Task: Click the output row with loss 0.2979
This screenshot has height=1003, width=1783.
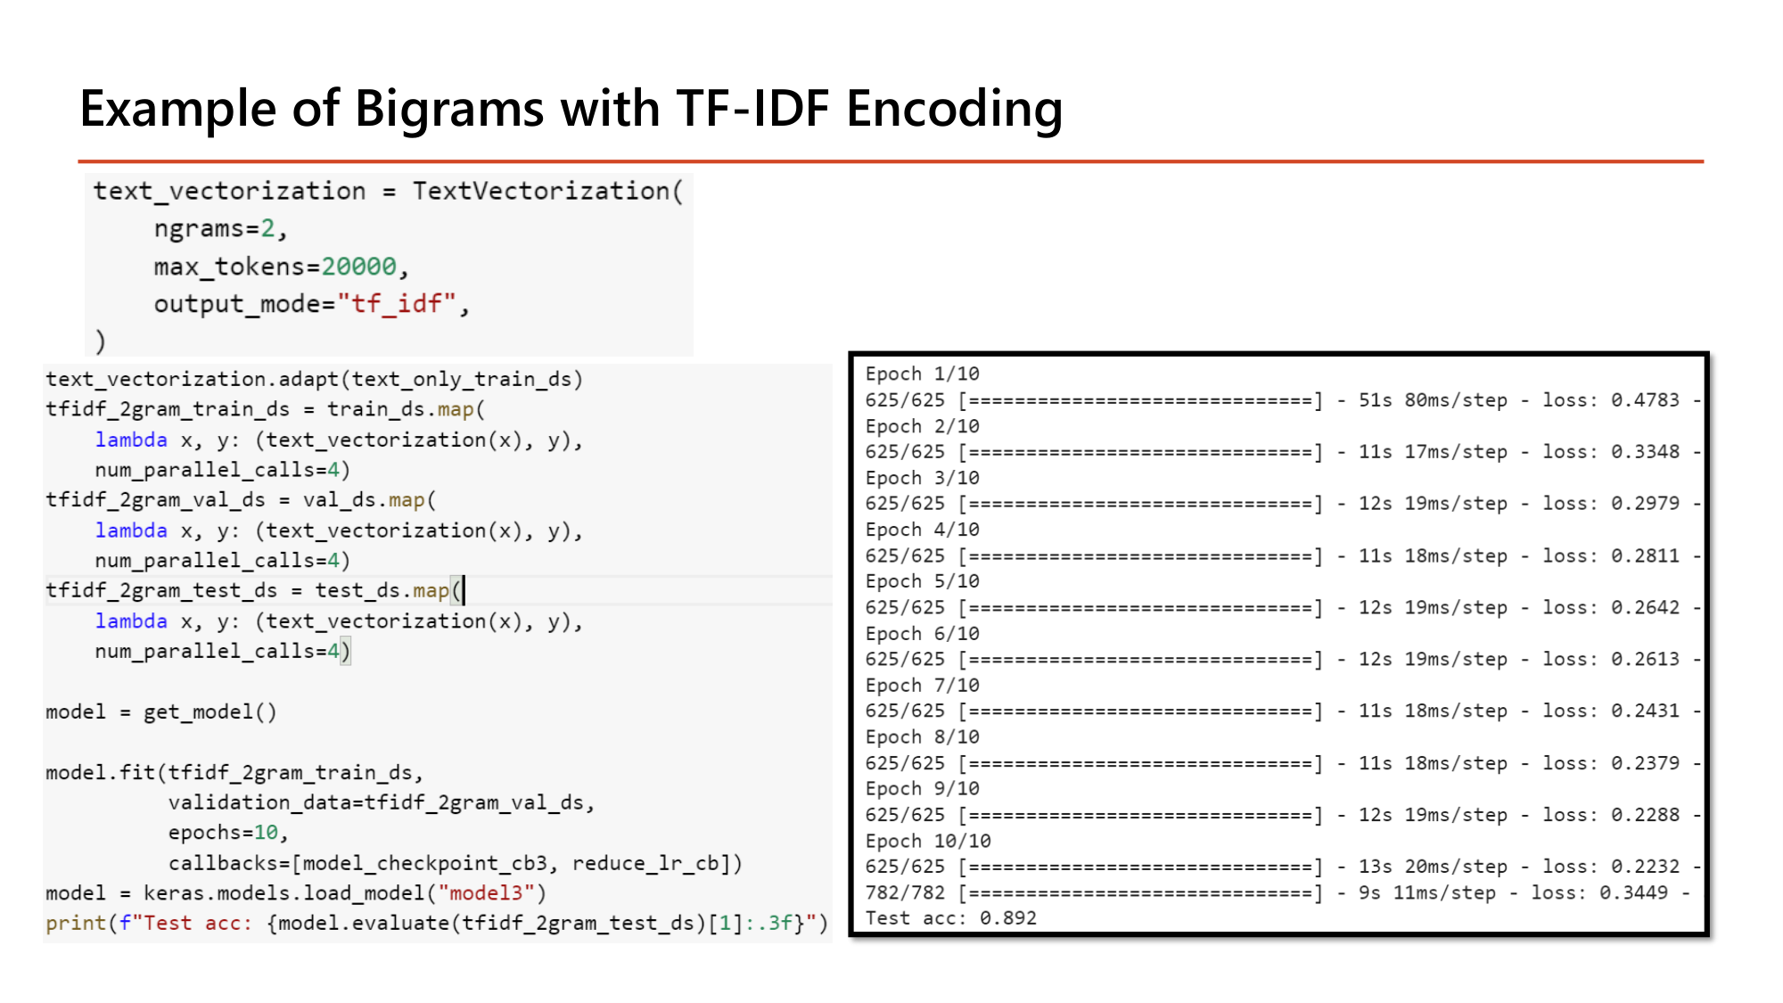Action: pyautogui.click(x=1282, y=504)
